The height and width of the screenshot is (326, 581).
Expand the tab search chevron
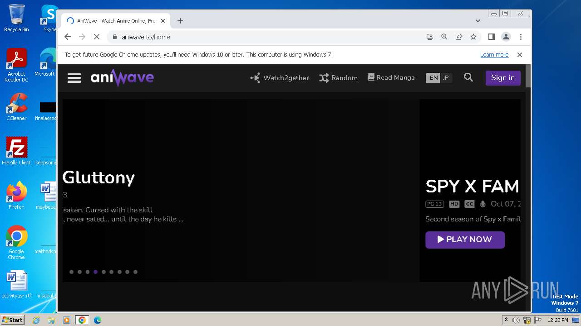(x=478, y=21)
